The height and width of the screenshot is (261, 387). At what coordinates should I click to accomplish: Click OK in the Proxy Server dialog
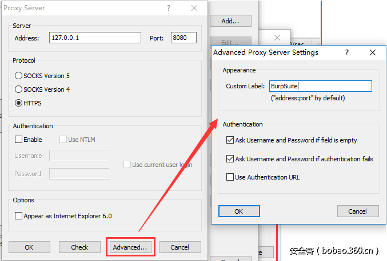[29, 247]
